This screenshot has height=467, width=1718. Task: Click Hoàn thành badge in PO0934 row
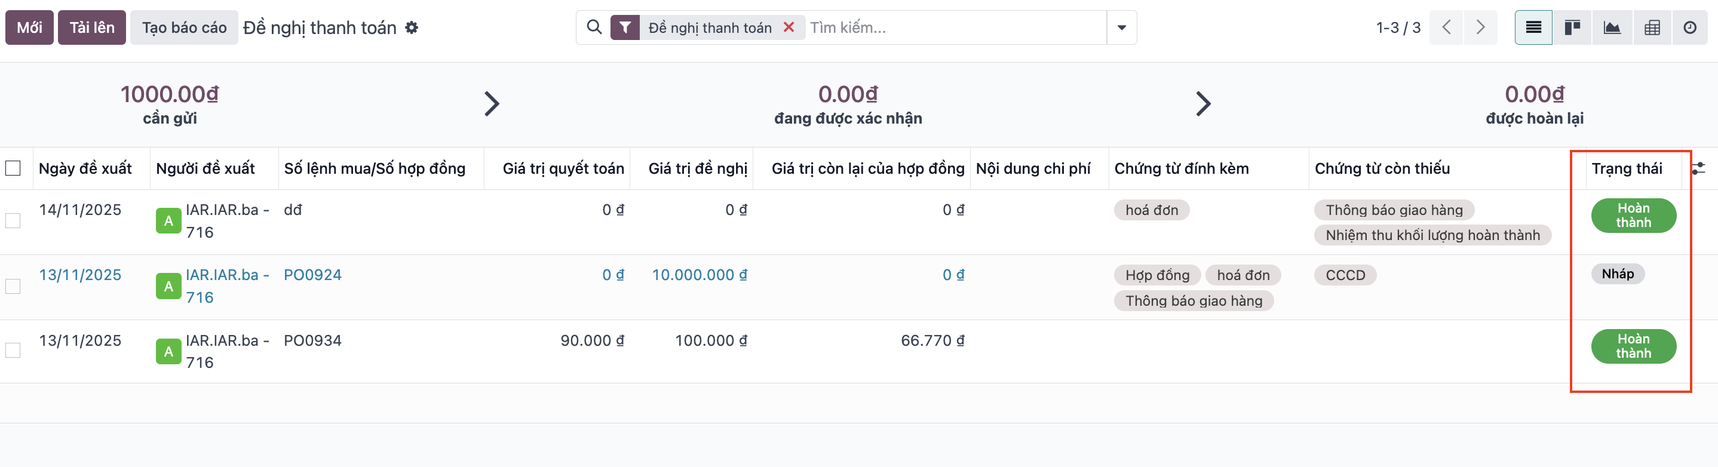[x=1633, y=346]
